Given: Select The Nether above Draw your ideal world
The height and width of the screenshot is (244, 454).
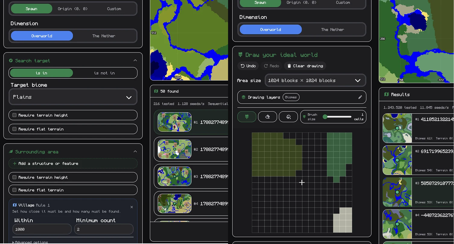Looking at the screenshot, I should pos(332,30).
